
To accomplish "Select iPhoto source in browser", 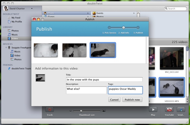I will [x=66, y=13].
